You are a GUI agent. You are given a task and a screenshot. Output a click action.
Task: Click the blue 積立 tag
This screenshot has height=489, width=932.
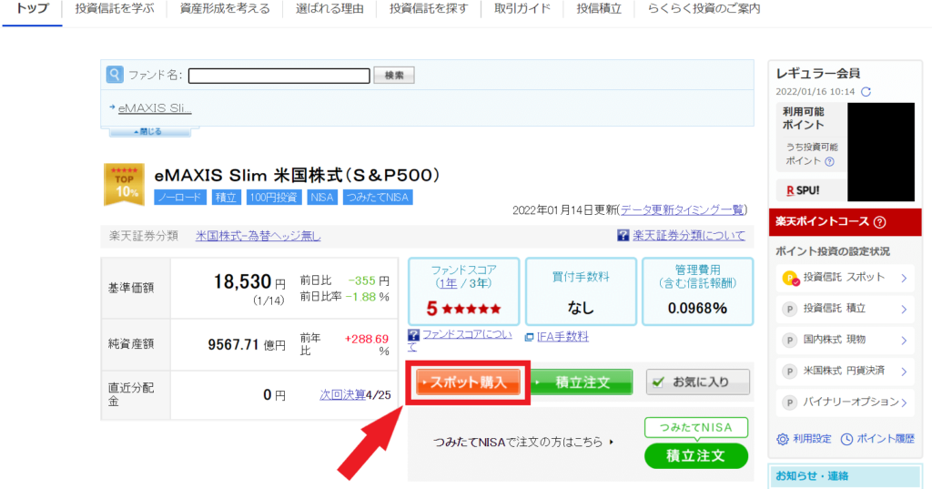[x=226, y=198]
